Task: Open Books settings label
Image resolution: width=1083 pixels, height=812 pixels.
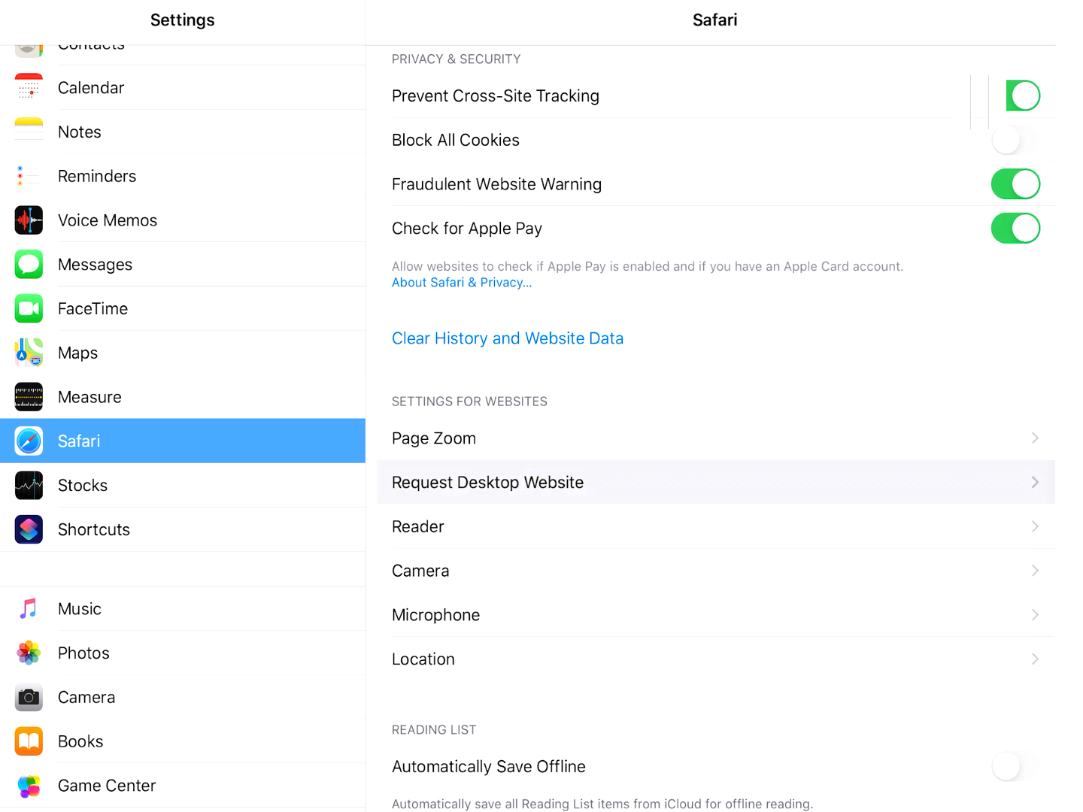Action: [x=80, y=741]
